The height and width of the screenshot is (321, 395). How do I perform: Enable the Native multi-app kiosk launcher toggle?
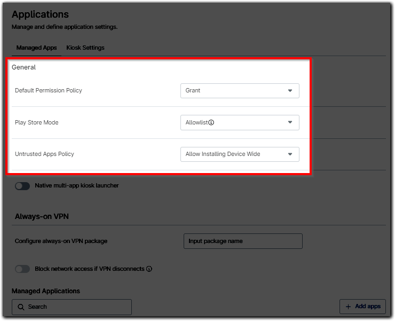pos(22,186)
